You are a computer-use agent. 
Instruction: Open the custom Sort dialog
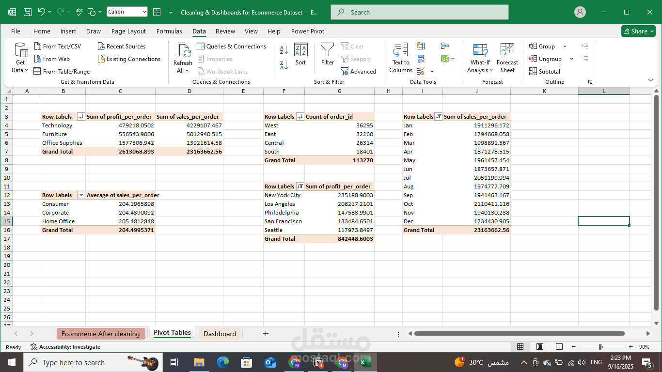click(x=300, y=54)
